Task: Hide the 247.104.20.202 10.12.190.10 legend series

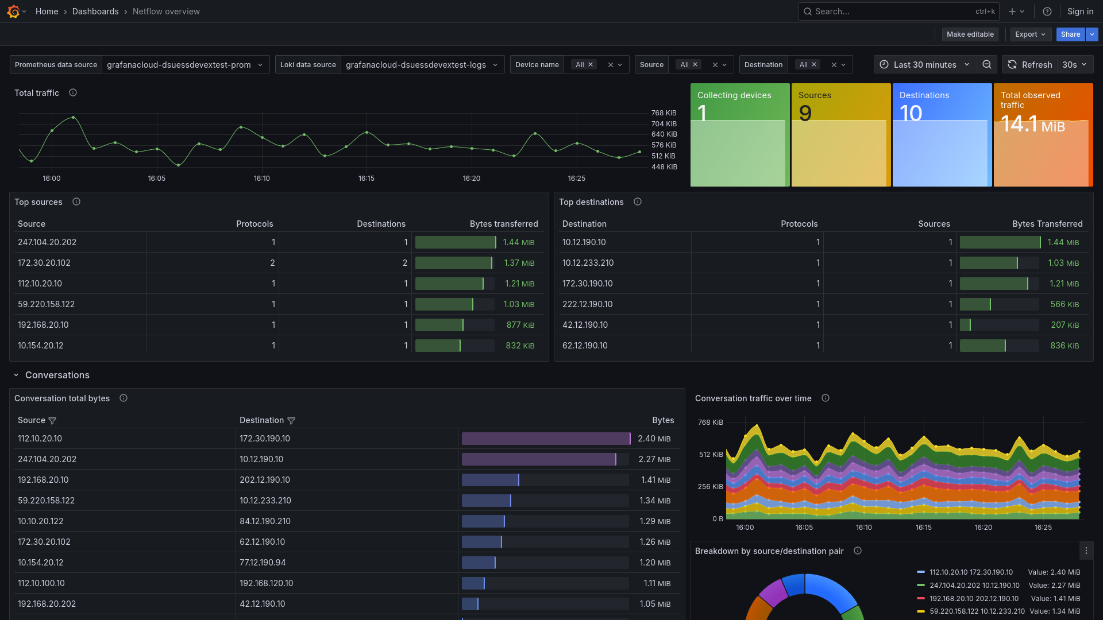Action: click(975, 586)
